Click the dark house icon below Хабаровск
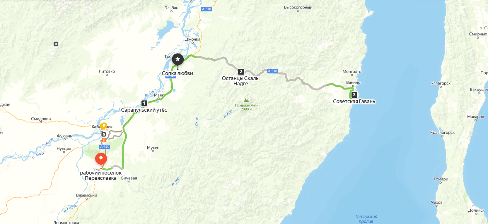 tap(104, 135)
